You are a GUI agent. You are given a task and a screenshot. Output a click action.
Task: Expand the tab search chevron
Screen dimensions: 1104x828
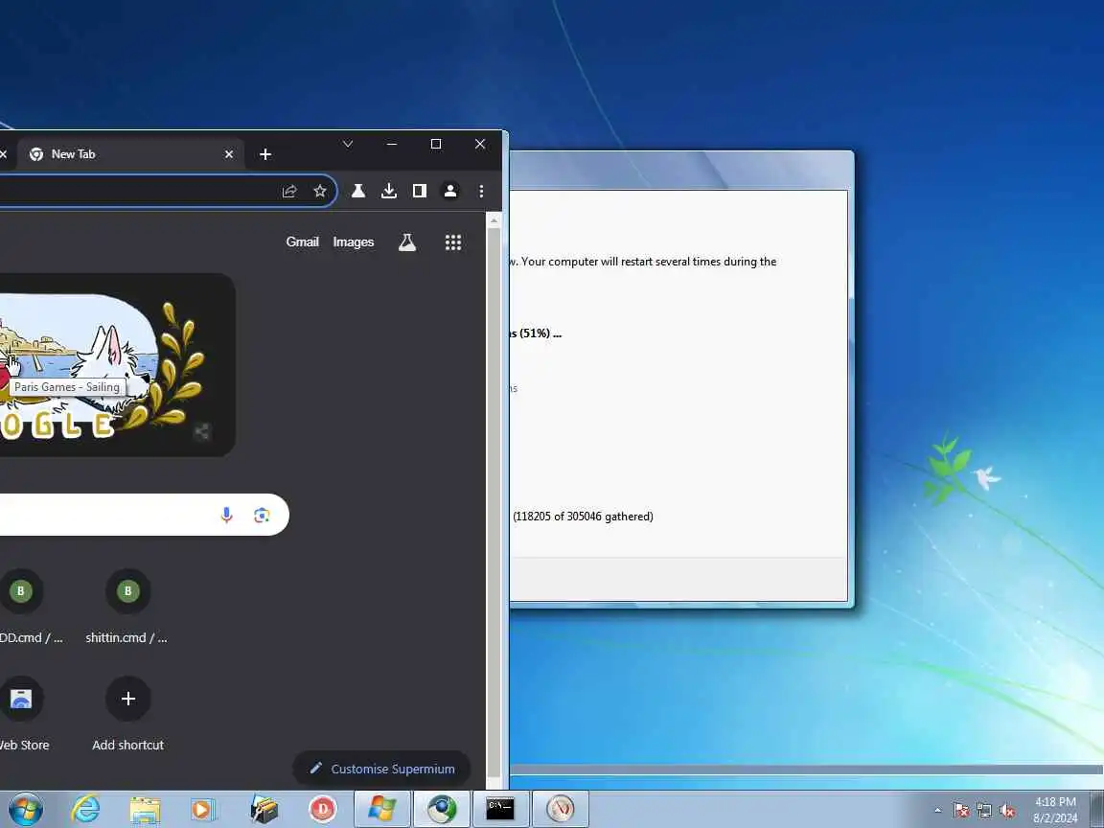348,144
